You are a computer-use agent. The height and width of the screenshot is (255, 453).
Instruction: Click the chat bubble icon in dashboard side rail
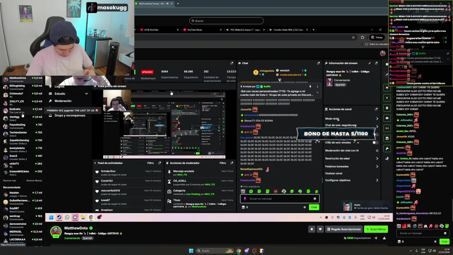tap(387, 118)
